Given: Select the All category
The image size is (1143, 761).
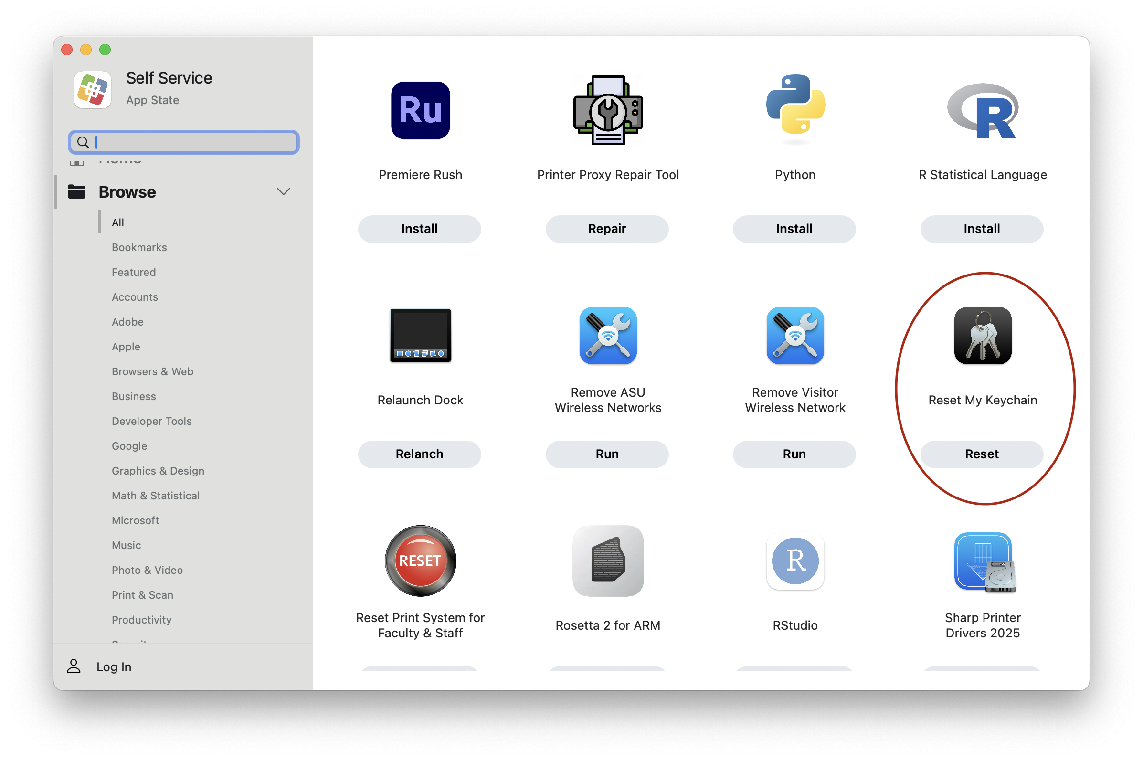Looking at the screenshot, I should [x=117, y=222].
